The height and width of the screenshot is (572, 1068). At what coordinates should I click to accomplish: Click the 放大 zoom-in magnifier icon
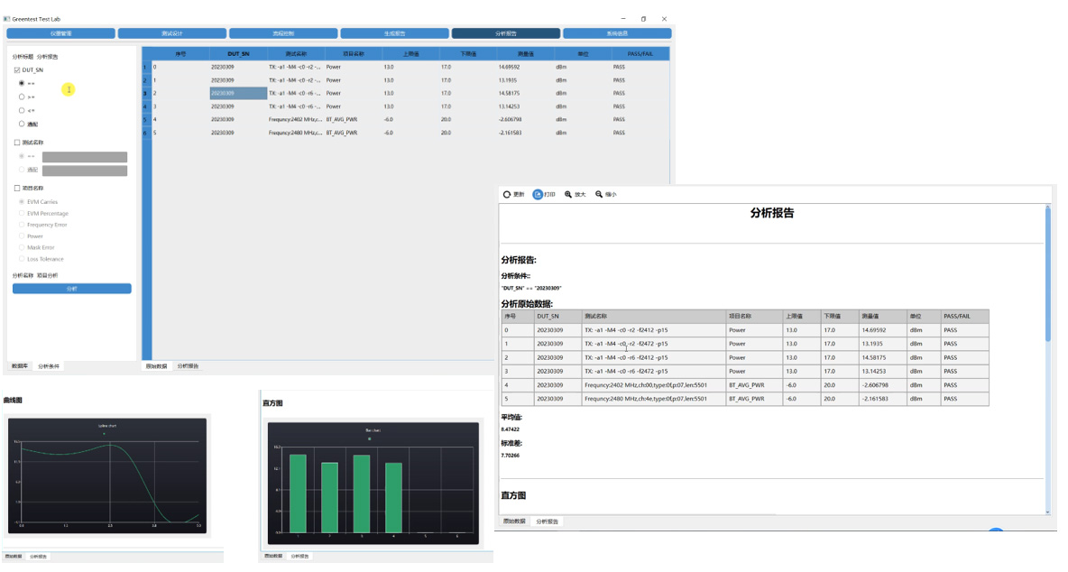coord(568,194)
